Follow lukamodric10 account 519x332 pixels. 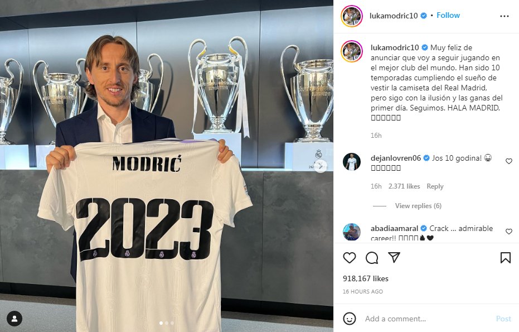tap(448, 15)
